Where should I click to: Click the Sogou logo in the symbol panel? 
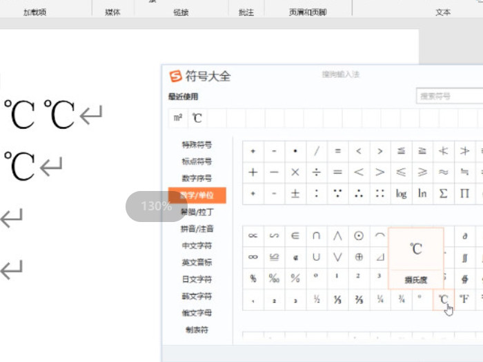176,76
